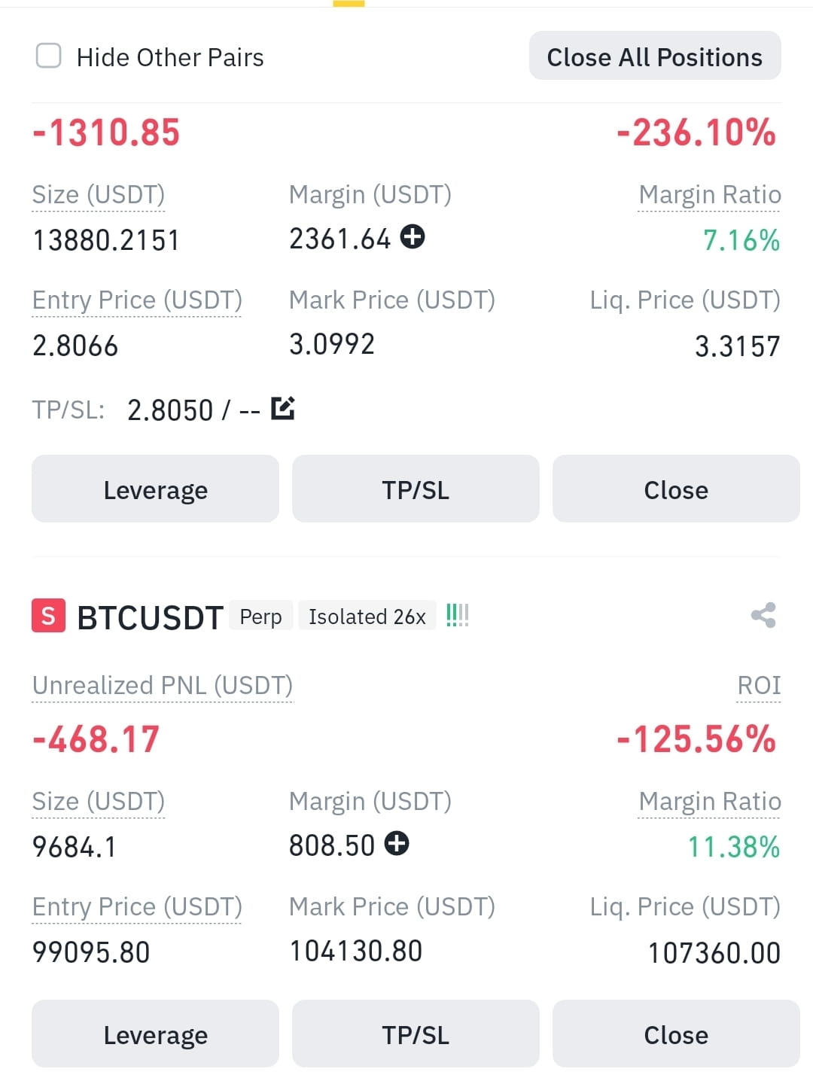Screen dimensions: 813x1081
Task: Tap the Perp contract tag
Action: point(260,617)
